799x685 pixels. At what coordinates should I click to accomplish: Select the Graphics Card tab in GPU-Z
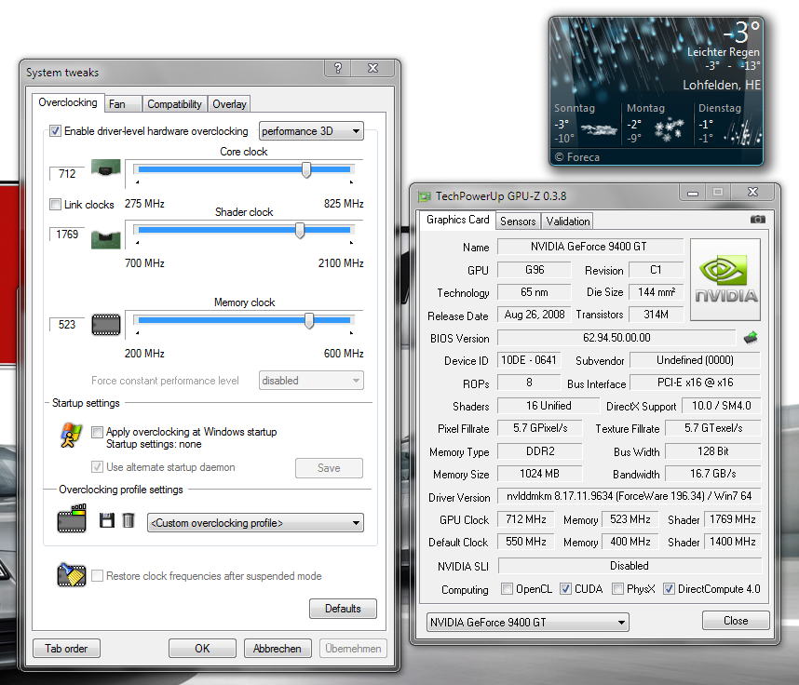[457, 220]
